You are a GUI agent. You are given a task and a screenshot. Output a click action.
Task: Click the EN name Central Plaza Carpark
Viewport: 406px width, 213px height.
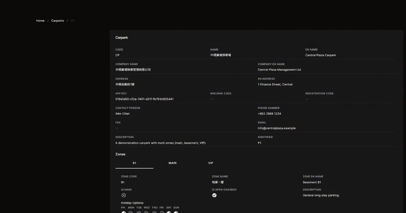320,55
